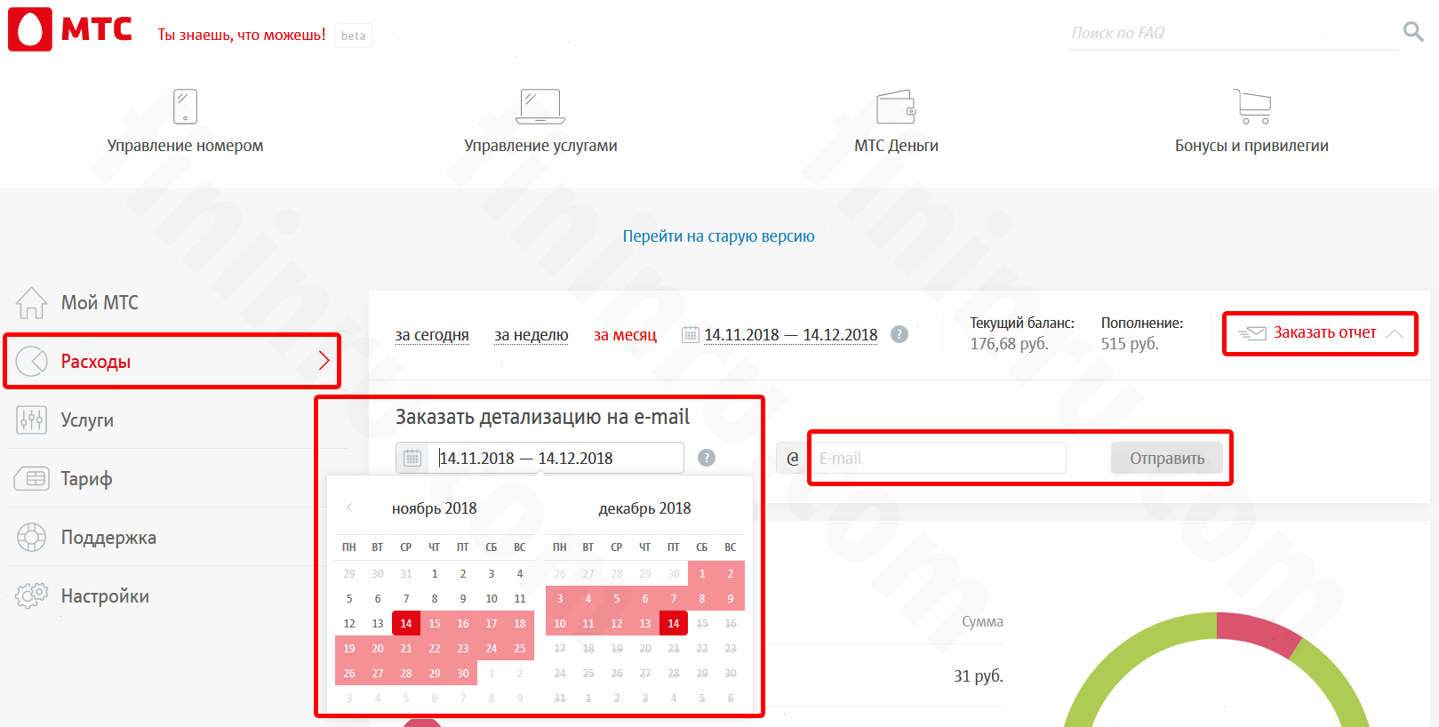Click the Заказать отчет button
Screen dimensions: 1439x727
click(1320, 333)
